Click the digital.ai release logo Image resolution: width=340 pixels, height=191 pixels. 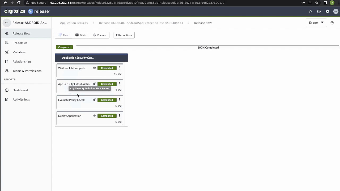click(27, 11)
